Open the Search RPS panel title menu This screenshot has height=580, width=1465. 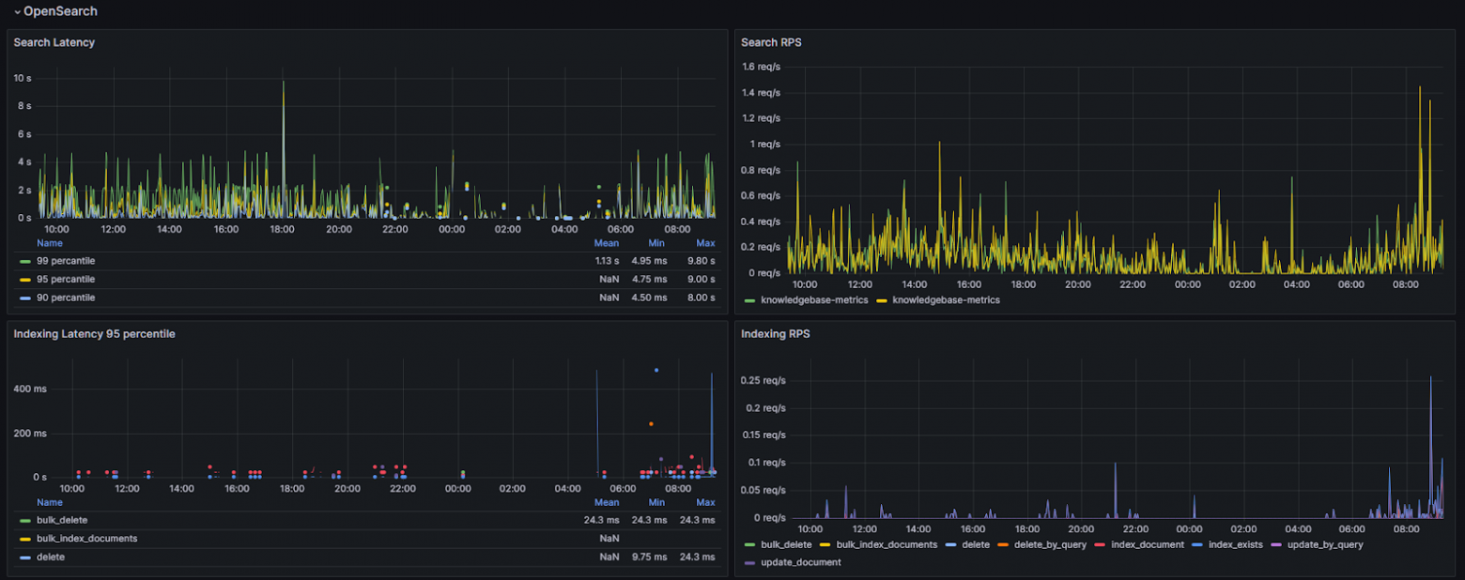pos(770,42)
